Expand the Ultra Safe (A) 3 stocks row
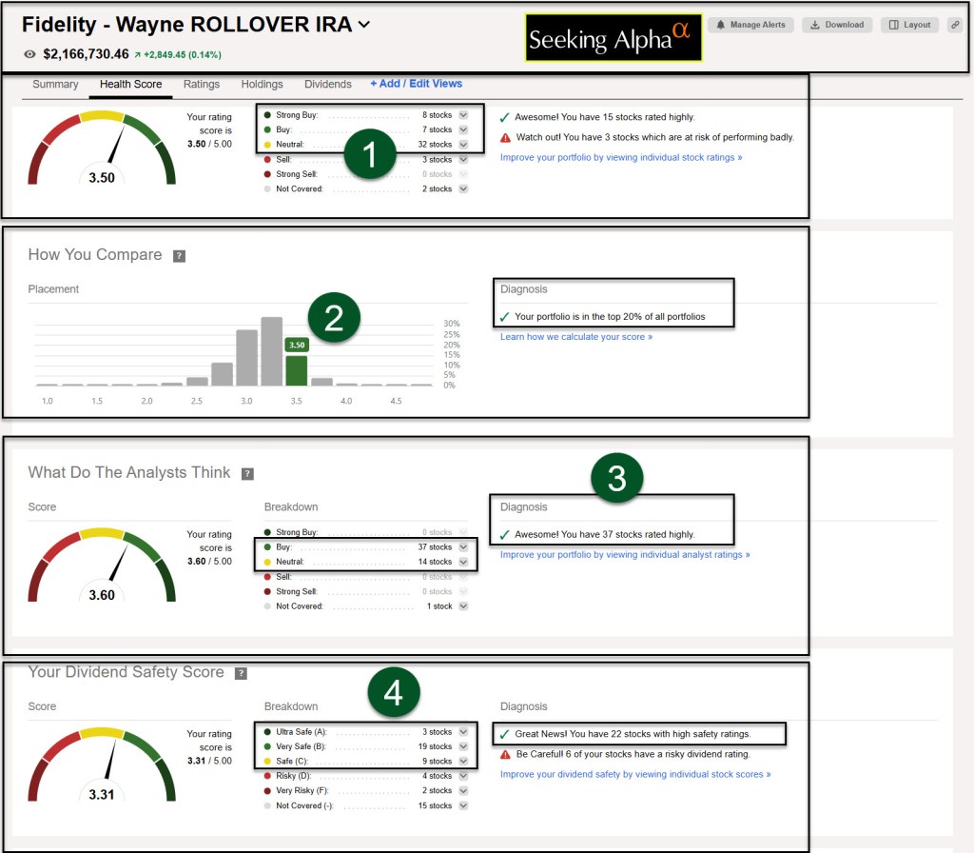 click(463, 732)
